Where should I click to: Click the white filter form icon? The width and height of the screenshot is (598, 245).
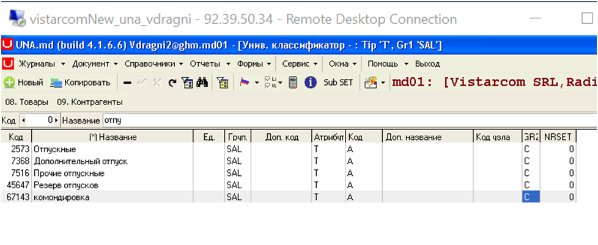187,82
